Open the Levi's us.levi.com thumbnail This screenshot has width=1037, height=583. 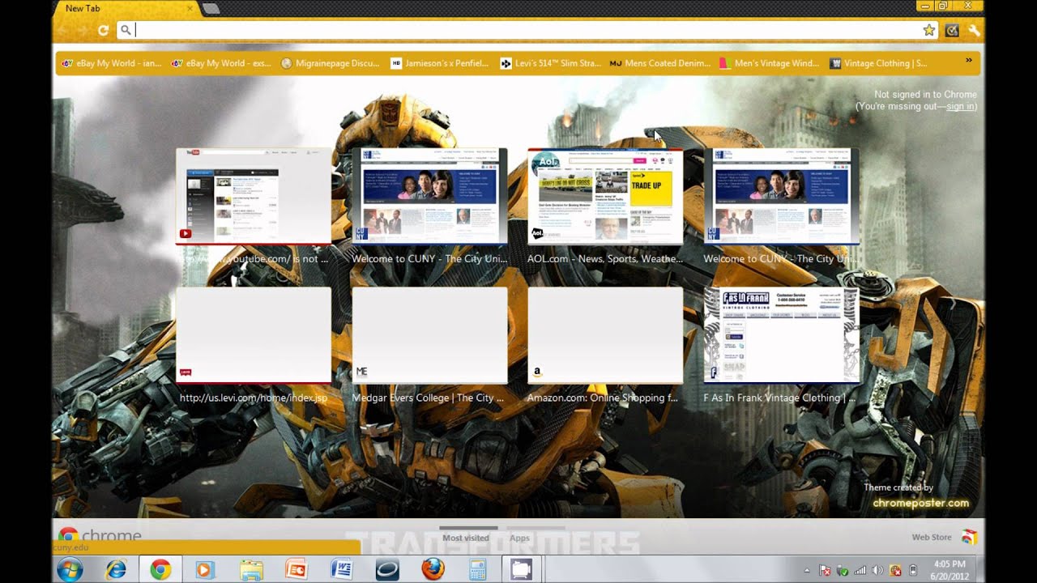click(x=253, y=335)
